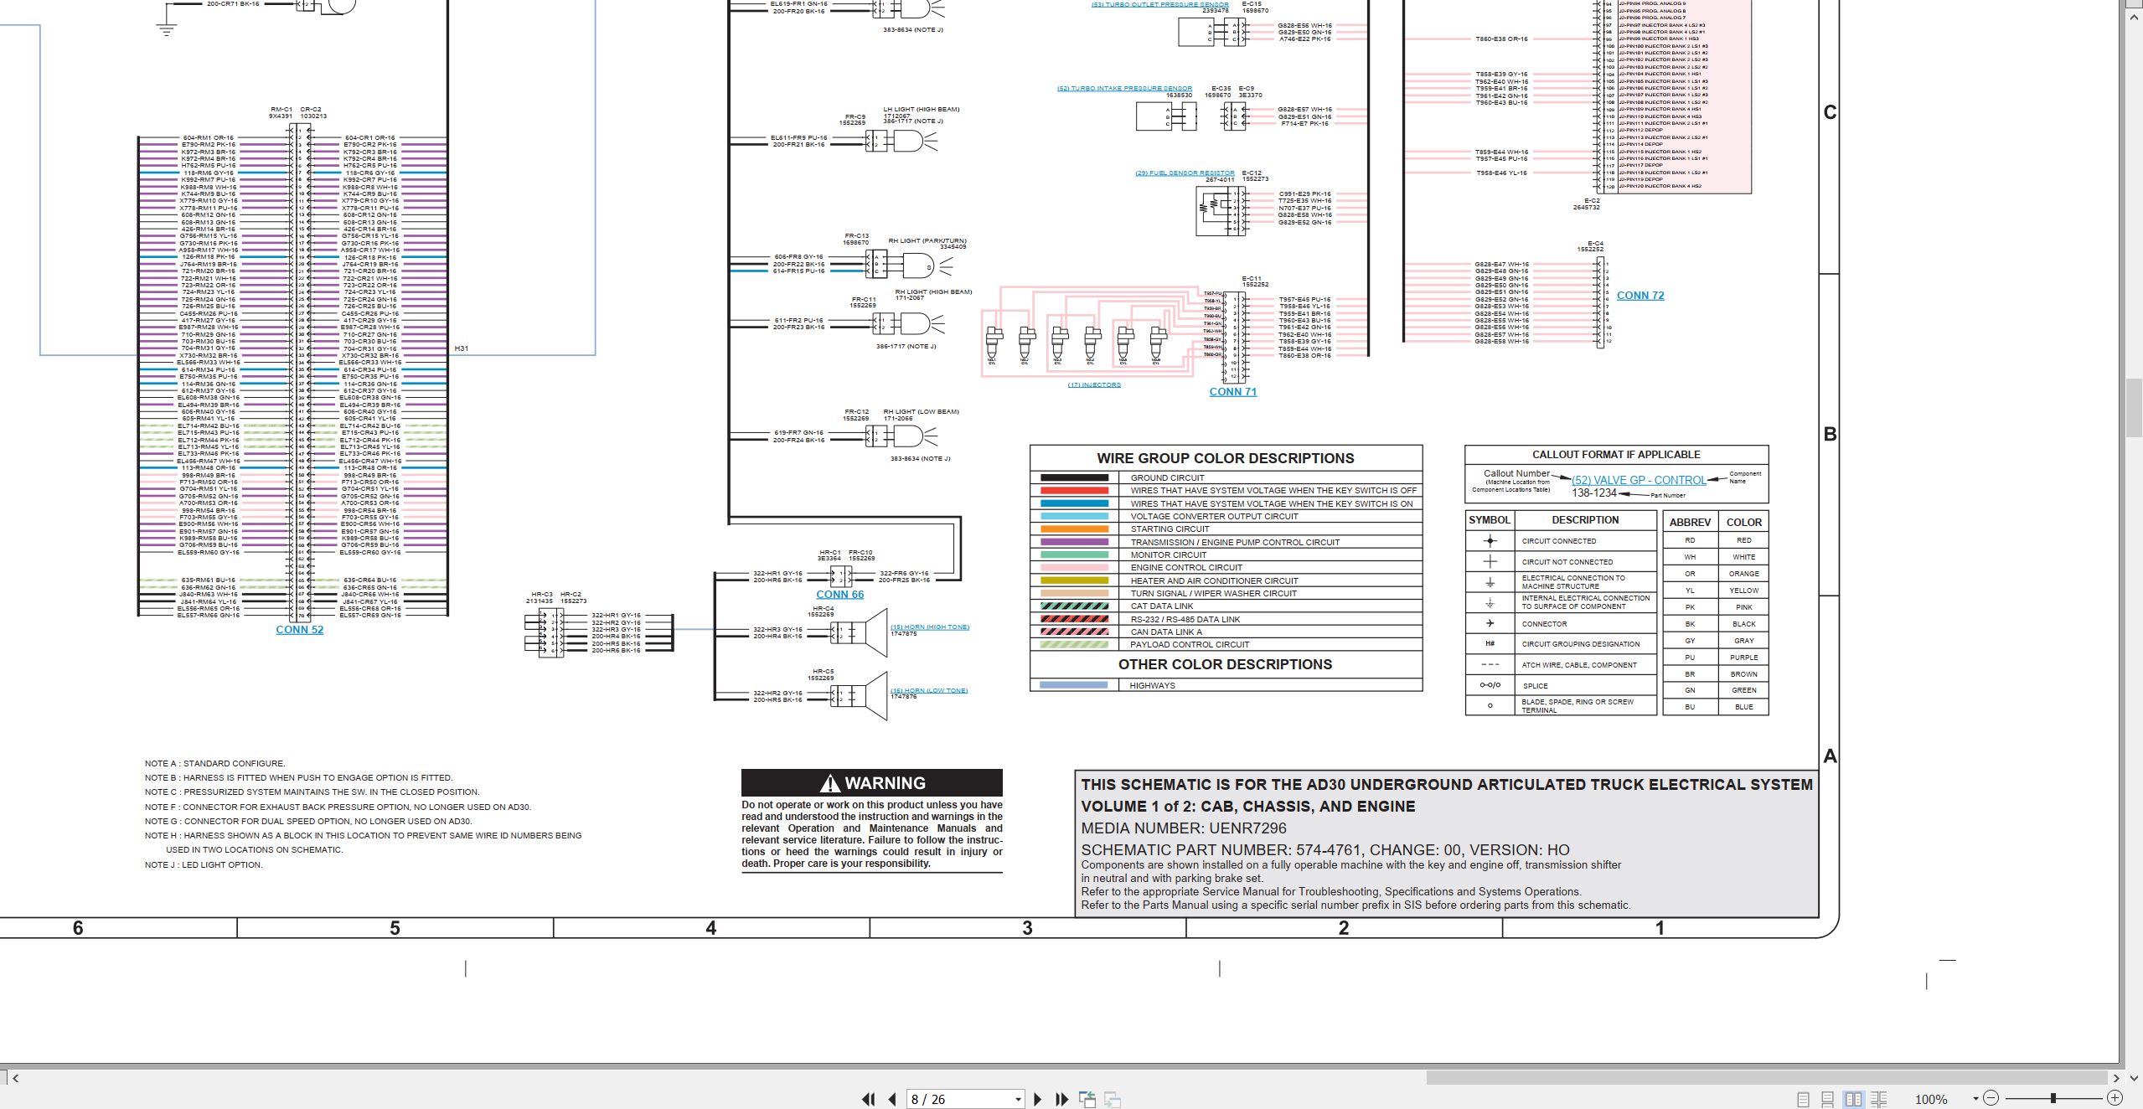The height and width of the screenshot is (1109, 2143).
Task: Open the CONN 66 link
Action: click(839, 595)
